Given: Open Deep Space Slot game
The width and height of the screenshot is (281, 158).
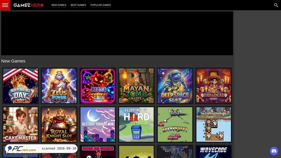Looking at the screenshot, I should pos(175,86).
